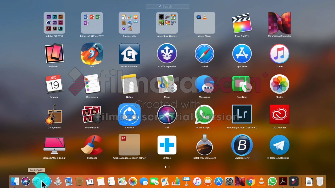Image resolution: width=335 pixels, height=188 pixels.
Task: Launch MacBooster 7
Action: tap(242, 145)
